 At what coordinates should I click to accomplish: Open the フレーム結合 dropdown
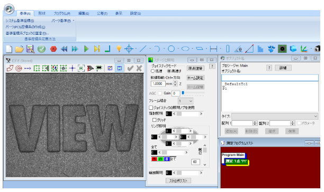186,101
